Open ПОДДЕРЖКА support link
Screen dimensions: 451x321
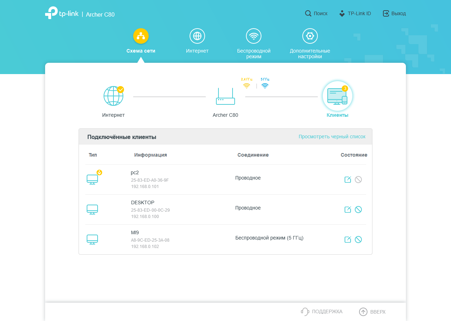[322, 311]
